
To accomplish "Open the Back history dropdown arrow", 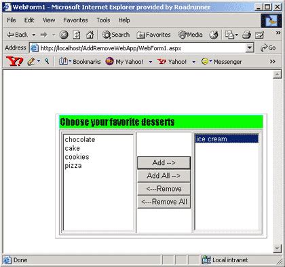I will (34, 35).
